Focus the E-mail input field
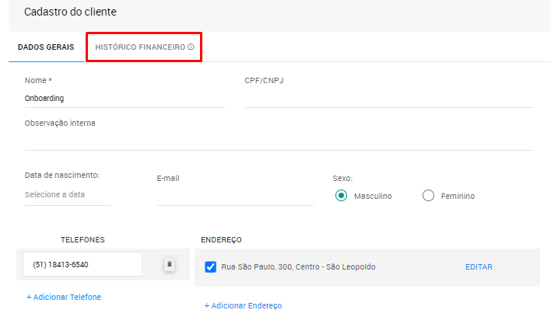558x317 pixels. [235, 197]
